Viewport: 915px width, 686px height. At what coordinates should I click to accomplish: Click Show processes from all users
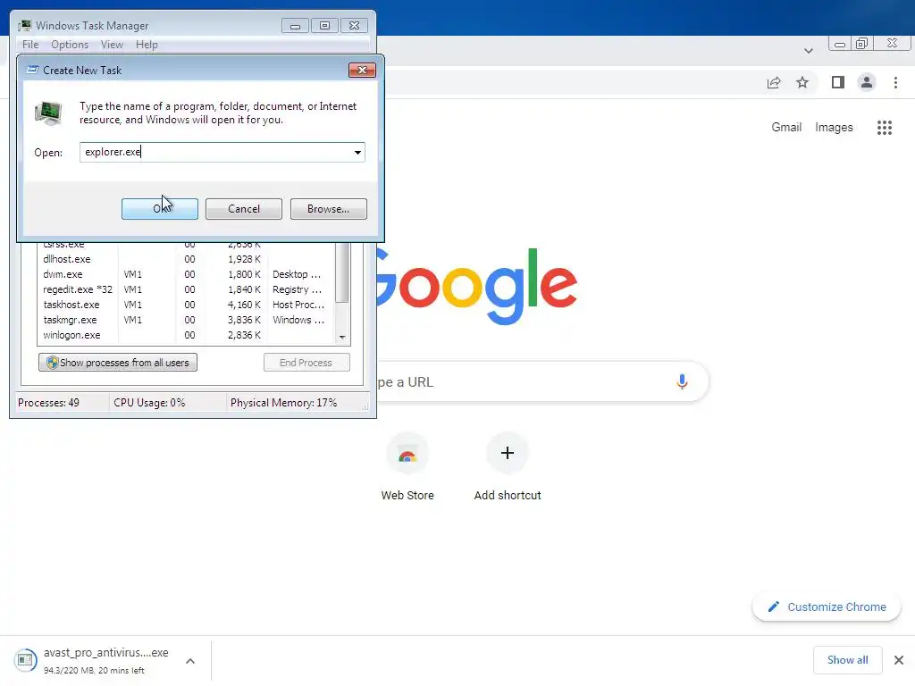(118, 363)
